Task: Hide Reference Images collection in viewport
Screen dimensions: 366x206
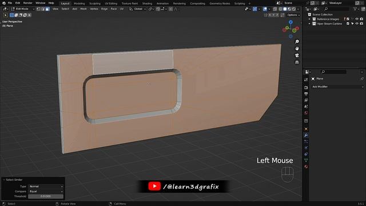Action: 357,19
